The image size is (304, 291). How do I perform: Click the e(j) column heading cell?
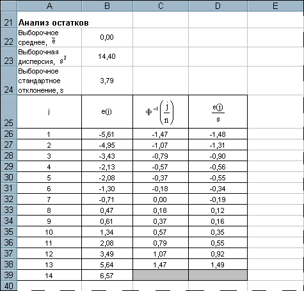coord(107,112)
